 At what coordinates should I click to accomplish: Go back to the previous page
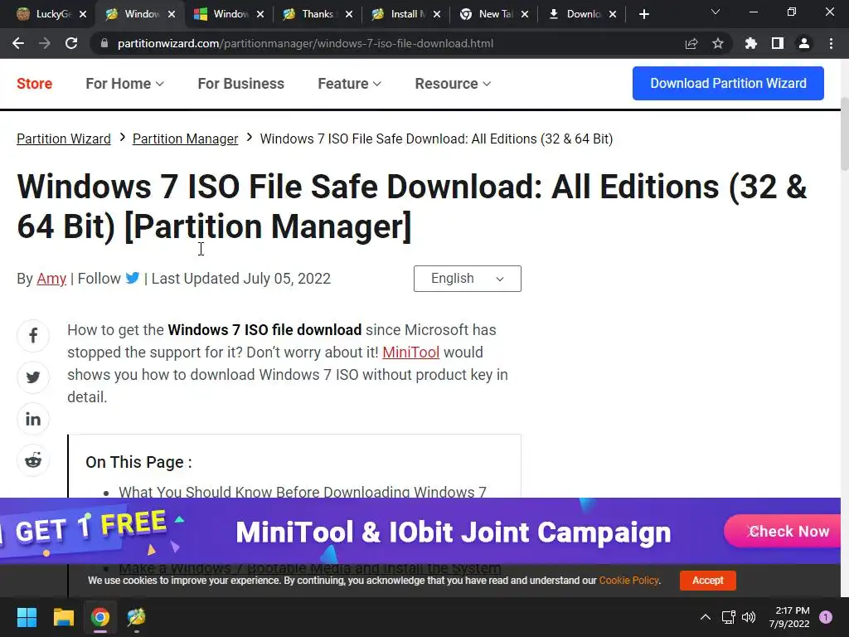tap(18, 43)
